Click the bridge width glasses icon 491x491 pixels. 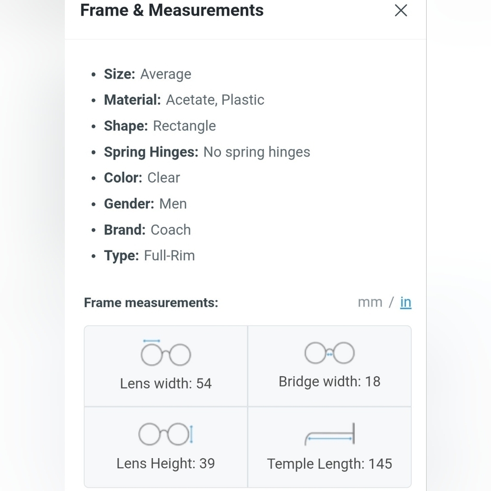tap(329, 353)
